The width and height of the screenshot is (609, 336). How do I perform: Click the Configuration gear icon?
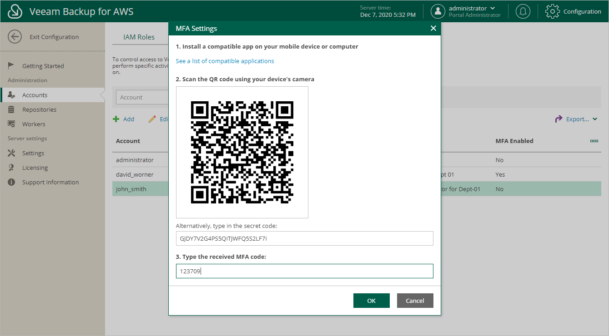552,11
